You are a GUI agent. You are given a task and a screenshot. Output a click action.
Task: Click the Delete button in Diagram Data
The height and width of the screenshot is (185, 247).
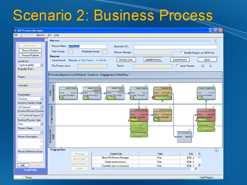pyautogui.click(x=80, y=169)
